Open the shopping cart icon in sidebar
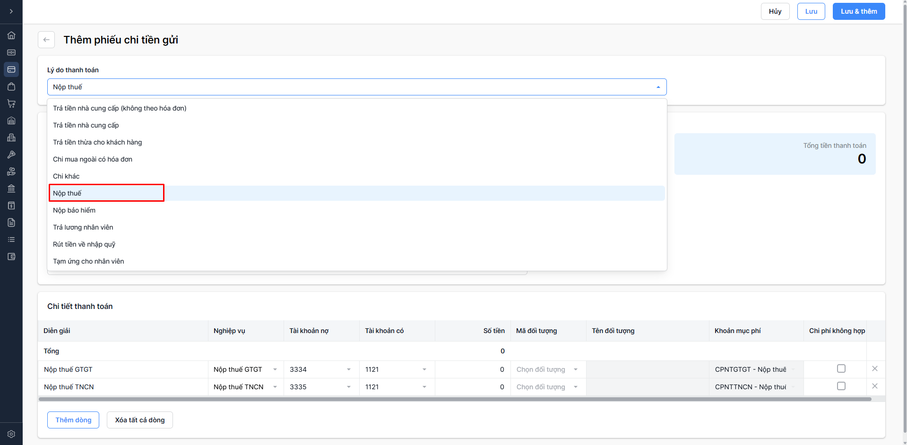The width and height of the screenshot is (907, 445). [x=11, y=103]
